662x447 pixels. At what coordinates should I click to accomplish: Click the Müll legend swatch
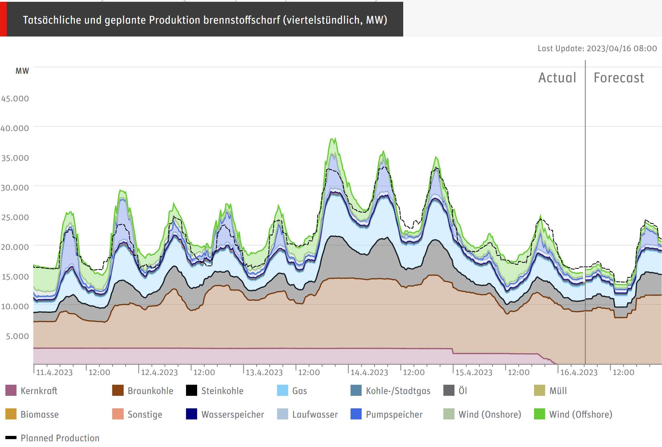click(540, 390)
